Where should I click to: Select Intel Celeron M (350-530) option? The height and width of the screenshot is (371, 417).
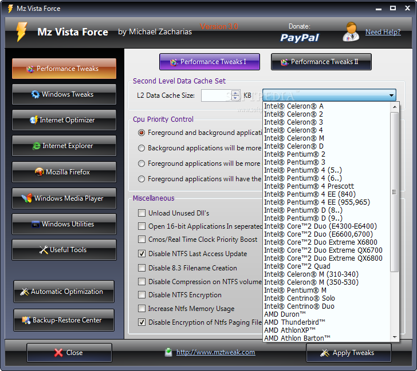pos(326,282)
